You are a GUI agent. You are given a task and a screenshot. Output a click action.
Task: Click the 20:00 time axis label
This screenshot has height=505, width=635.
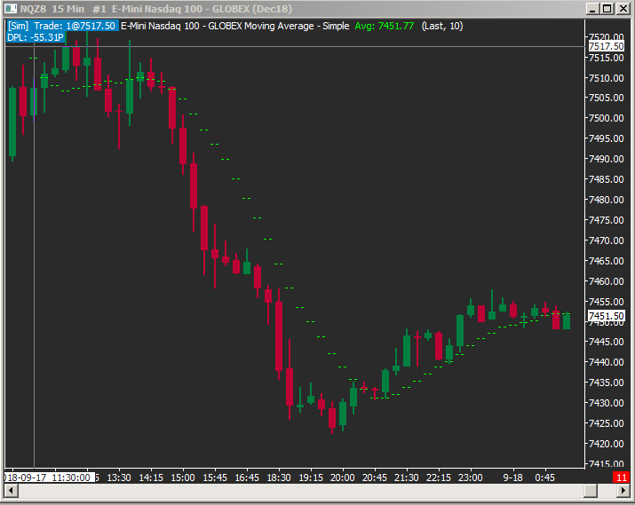tap(343, 477)
